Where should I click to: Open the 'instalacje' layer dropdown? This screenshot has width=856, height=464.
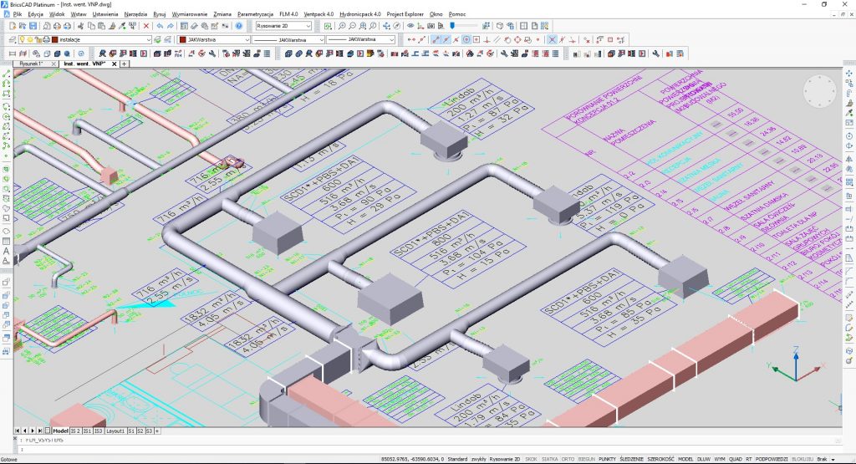click(147, 39)
